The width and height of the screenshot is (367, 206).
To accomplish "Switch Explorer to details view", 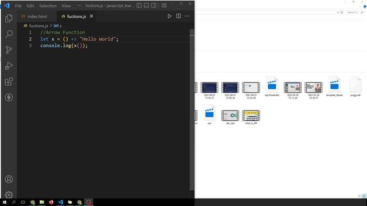I will click(360, 196).
